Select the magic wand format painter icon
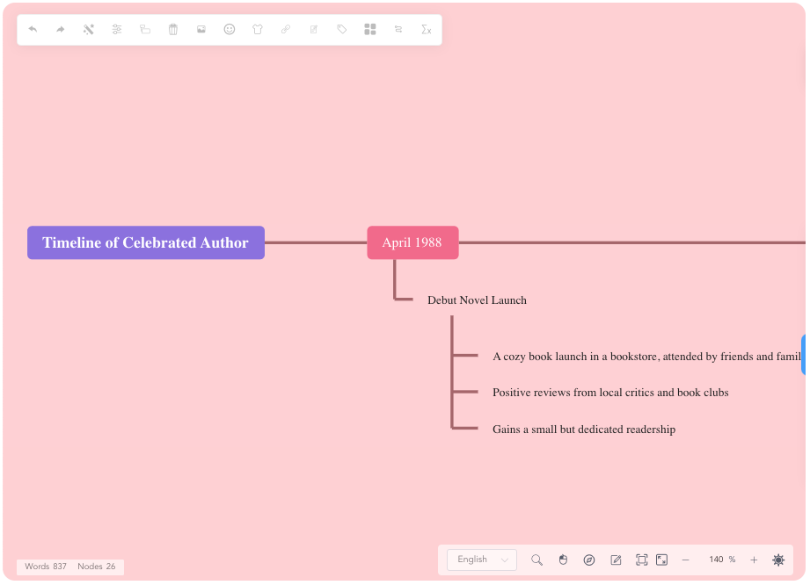This screenshot has width=810, height=585. pos(89,29)
